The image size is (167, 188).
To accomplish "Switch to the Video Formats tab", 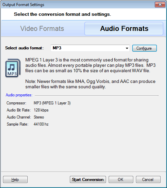I will click(42, 29).
